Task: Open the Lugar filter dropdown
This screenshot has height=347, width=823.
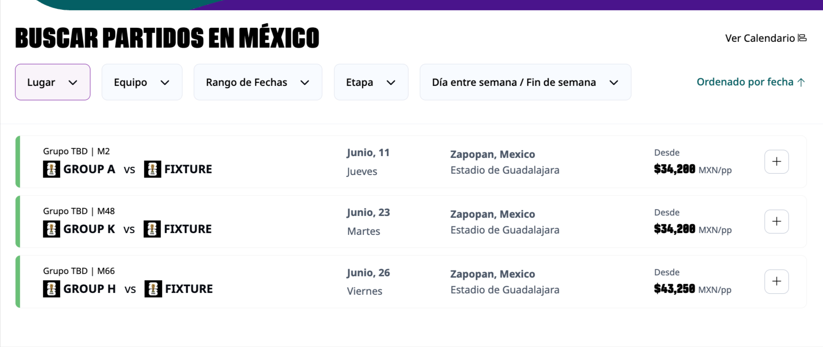Action: click(x=53, y=82)
